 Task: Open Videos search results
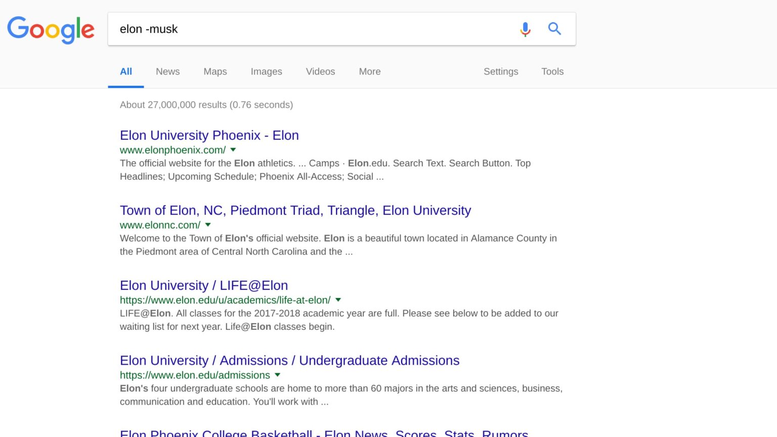[320, 71]
